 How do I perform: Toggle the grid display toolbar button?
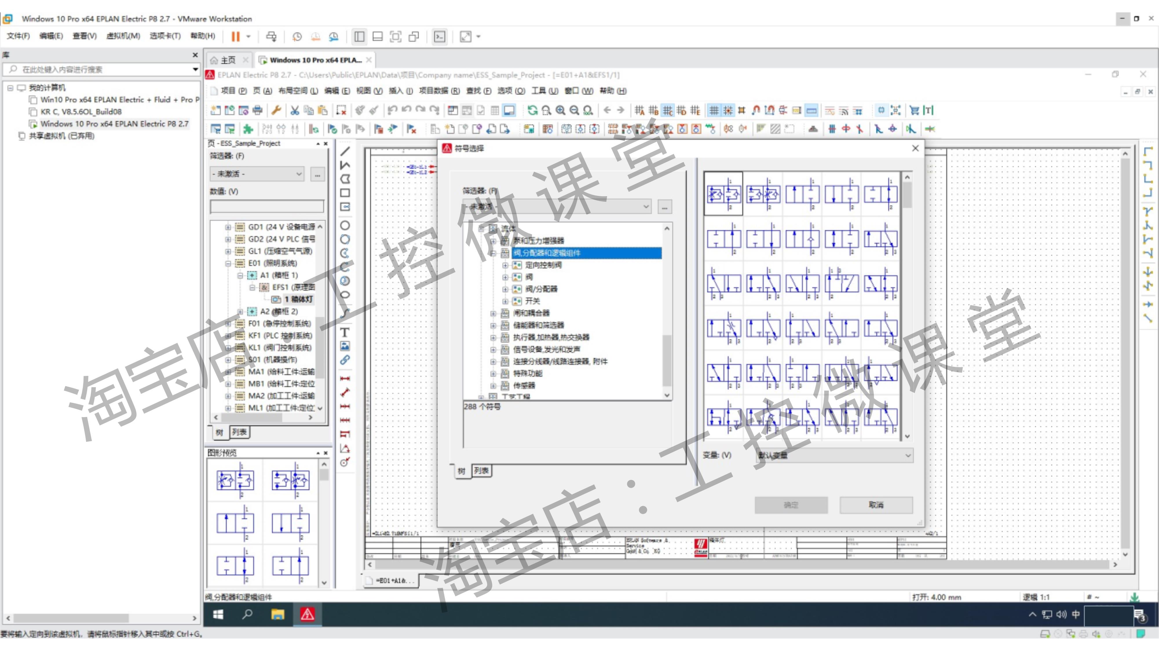tap(714, 110)
